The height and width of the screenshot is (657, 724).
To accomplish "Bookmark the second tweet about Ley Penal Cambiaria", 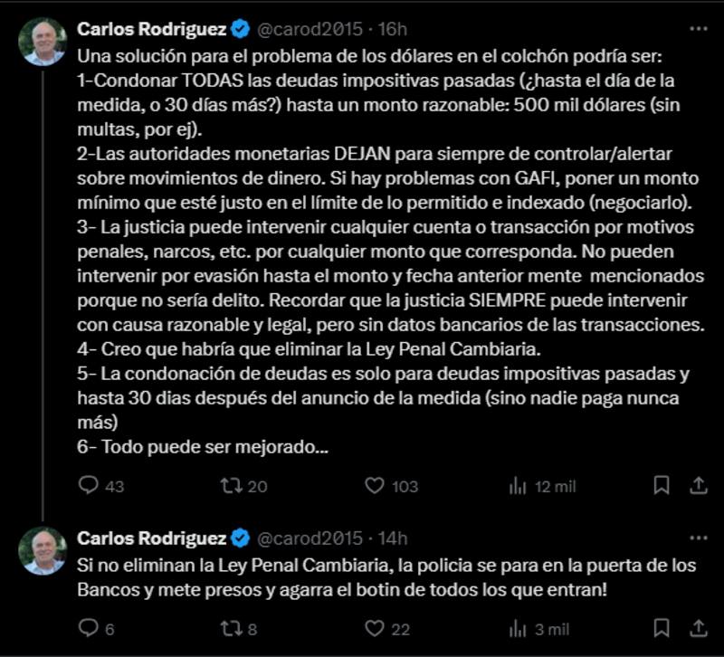I will pos(662,628).
